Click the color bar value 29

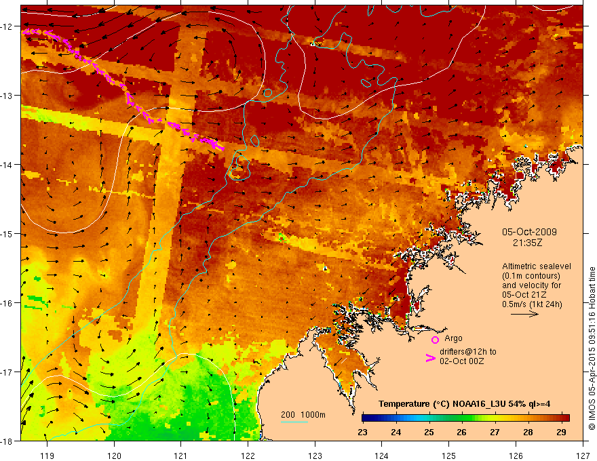561,432
